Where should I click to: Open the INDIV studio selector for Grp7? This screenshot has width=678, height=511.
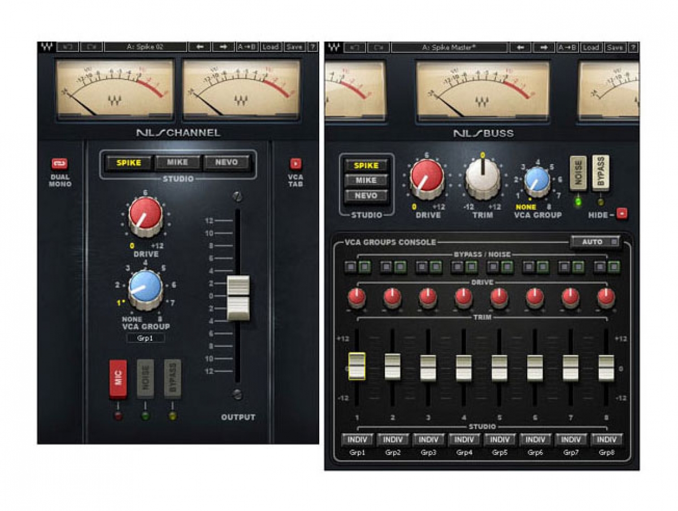point(571,439)
